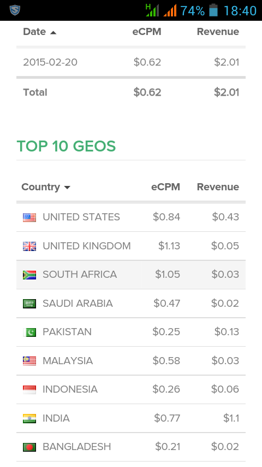The image size is (262, 467).
Task: Click the geos table eCPM column header
Action: [x=165, y=187]
